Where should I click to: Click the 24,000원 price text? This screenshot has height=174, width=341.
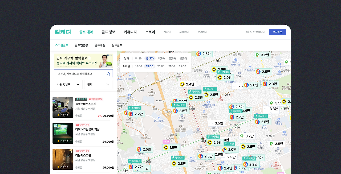point(108,142)
